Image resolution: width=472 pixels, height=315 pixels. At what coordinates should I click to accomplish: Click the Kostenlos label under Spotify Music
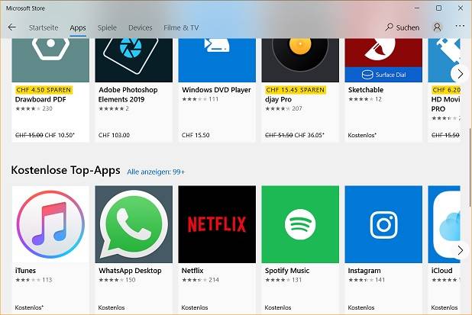(x=278, y=307)
